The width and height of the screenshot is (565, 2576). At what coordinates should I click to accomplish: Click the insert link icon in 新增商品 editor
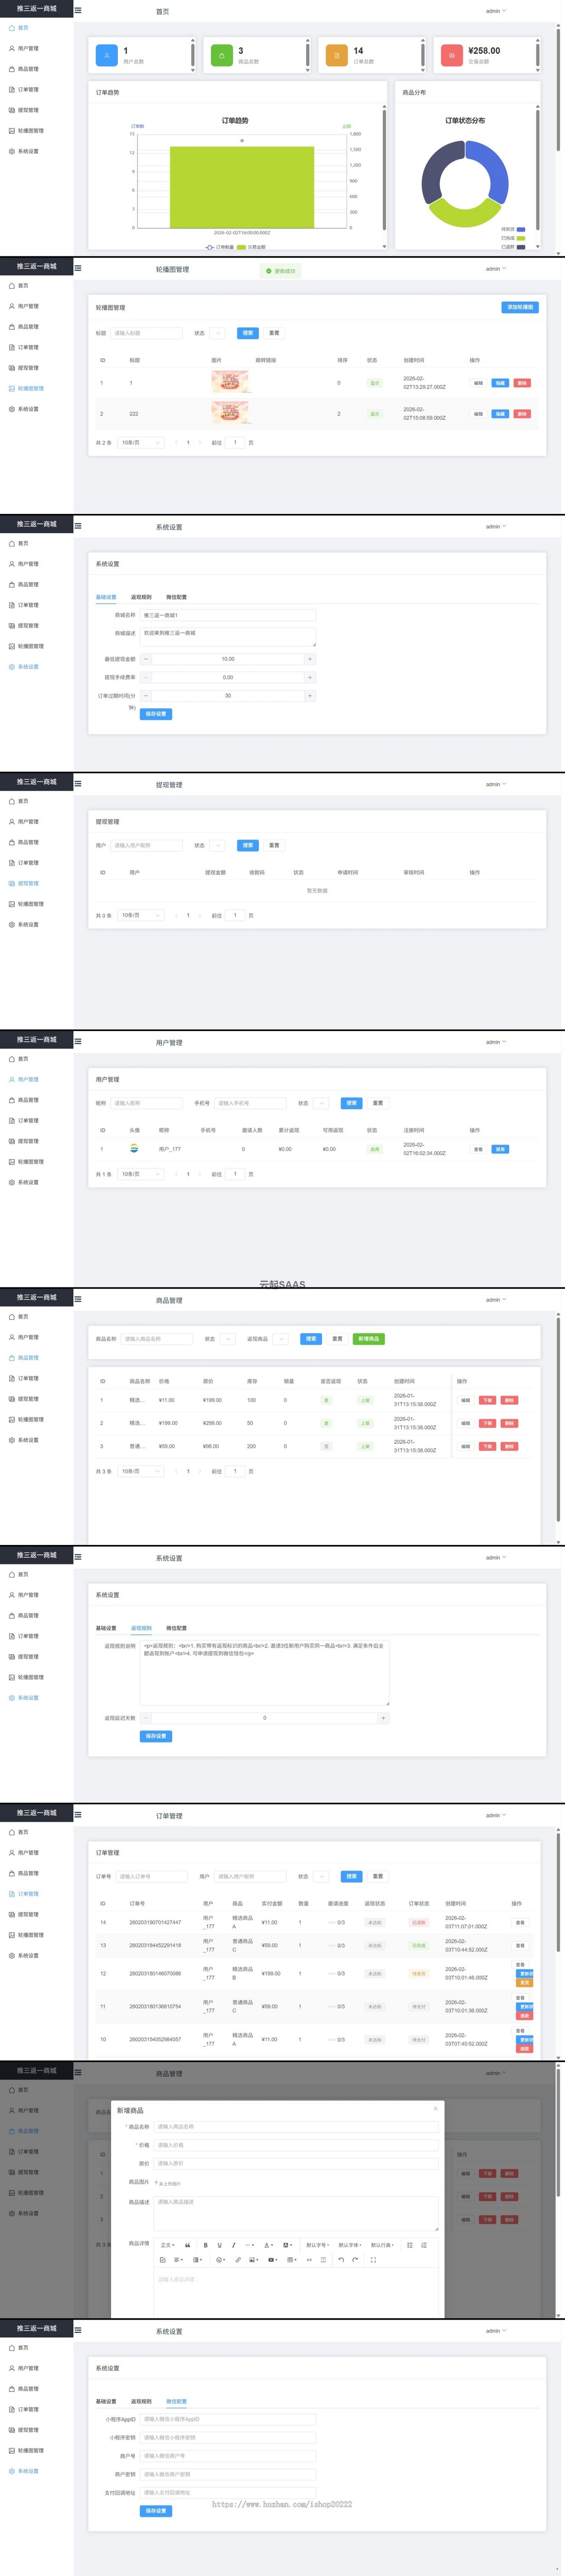238,2260
